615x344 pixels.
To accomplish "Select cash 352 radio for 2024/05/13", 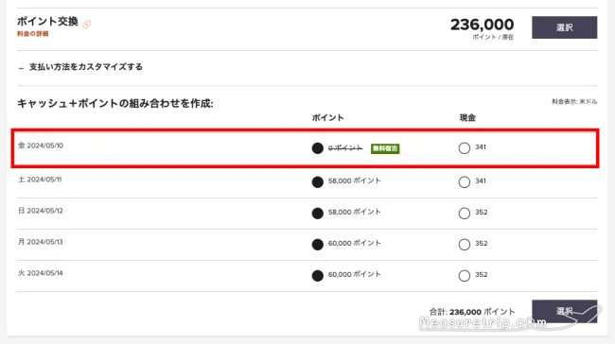I will click(x=465, y=245).
